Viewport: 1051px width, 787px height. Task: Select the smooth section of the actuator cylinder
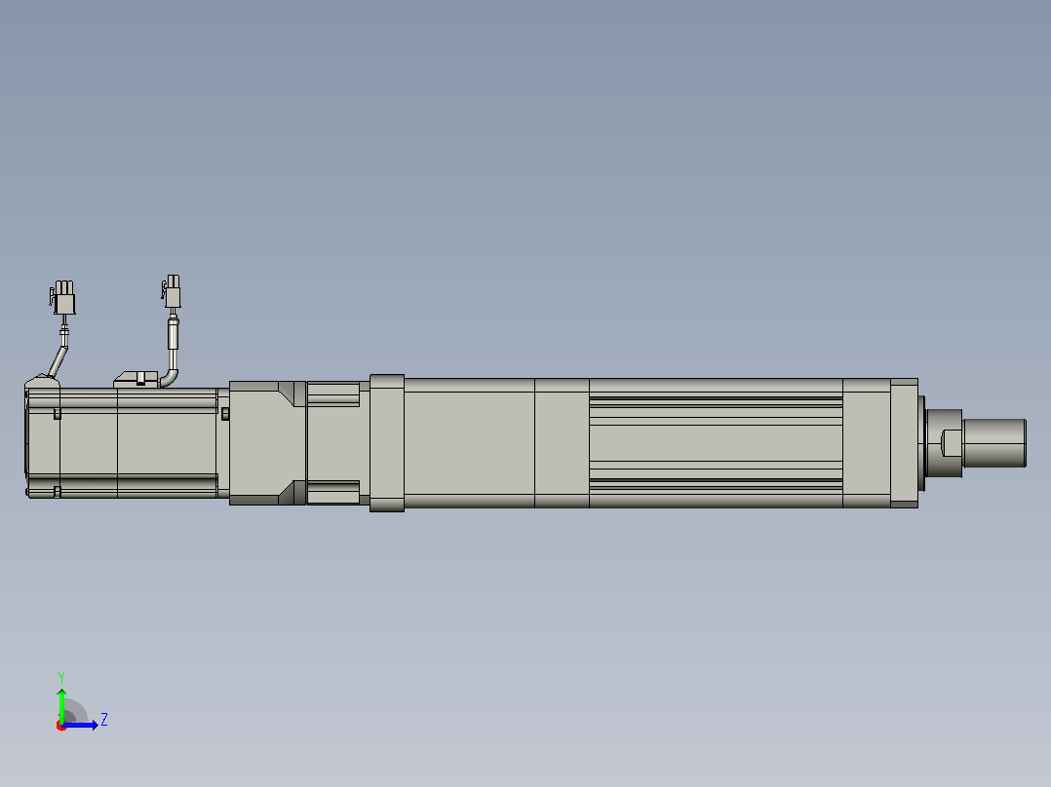coord(469,443)
